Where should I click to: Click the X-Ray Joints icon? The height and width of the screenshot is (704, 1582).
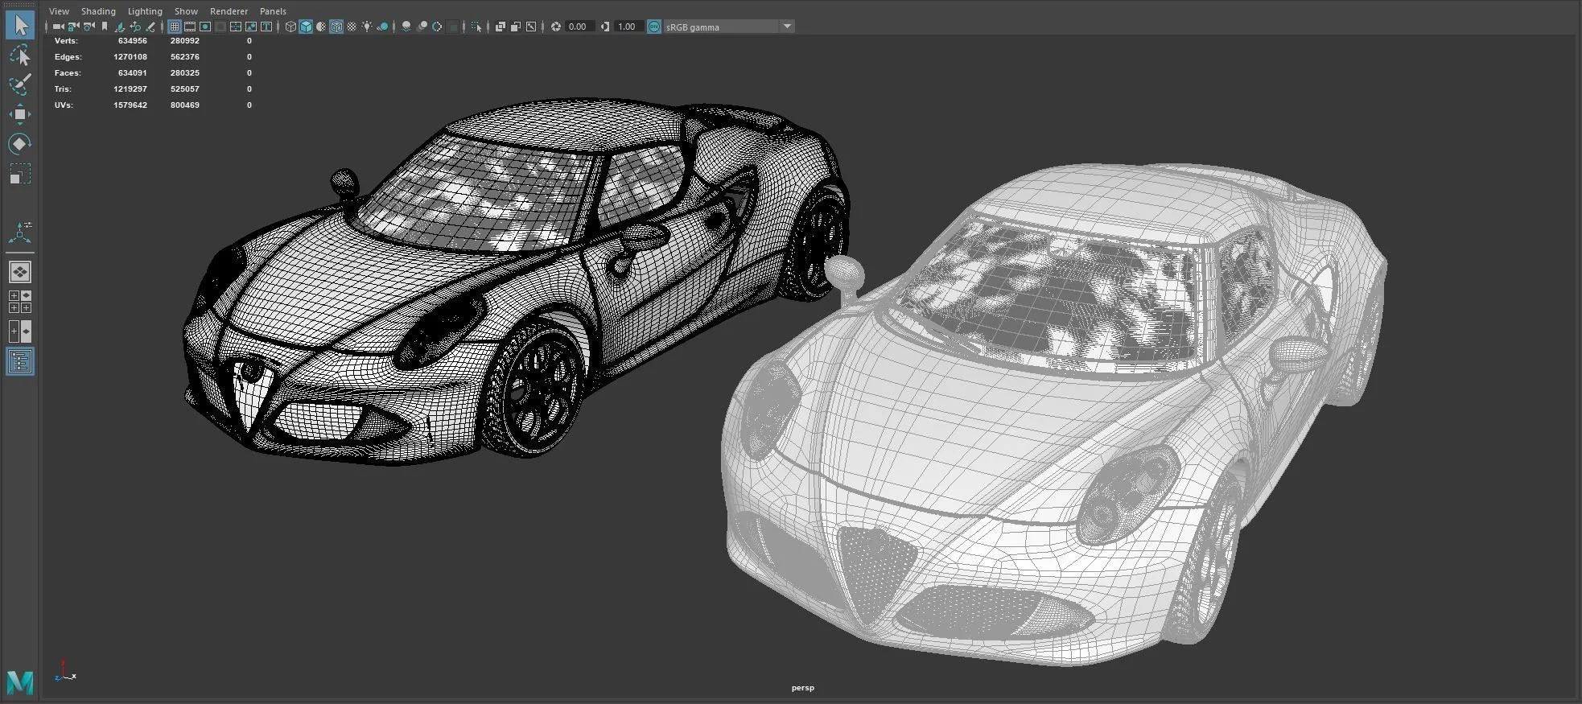[531, 27]
